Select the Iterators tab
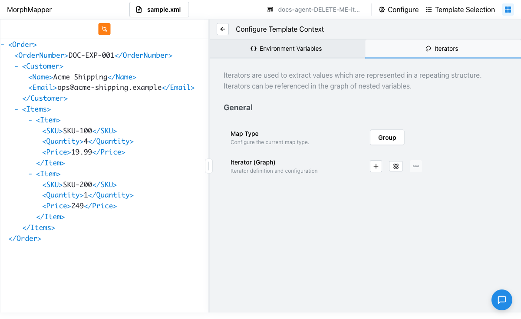This screenshot has width=521, height=319. [x=443, y=49]
